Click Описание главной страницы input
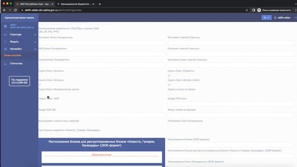Image resolution: width=297 pixels, height=167 pixels. (x=231, y=54)
